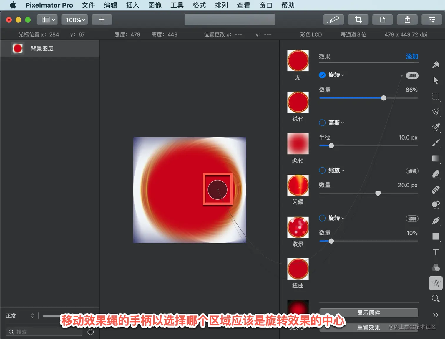Select the Arrange arrow tool
This screenshot has width=445, height=339.
tap(436, 80)
